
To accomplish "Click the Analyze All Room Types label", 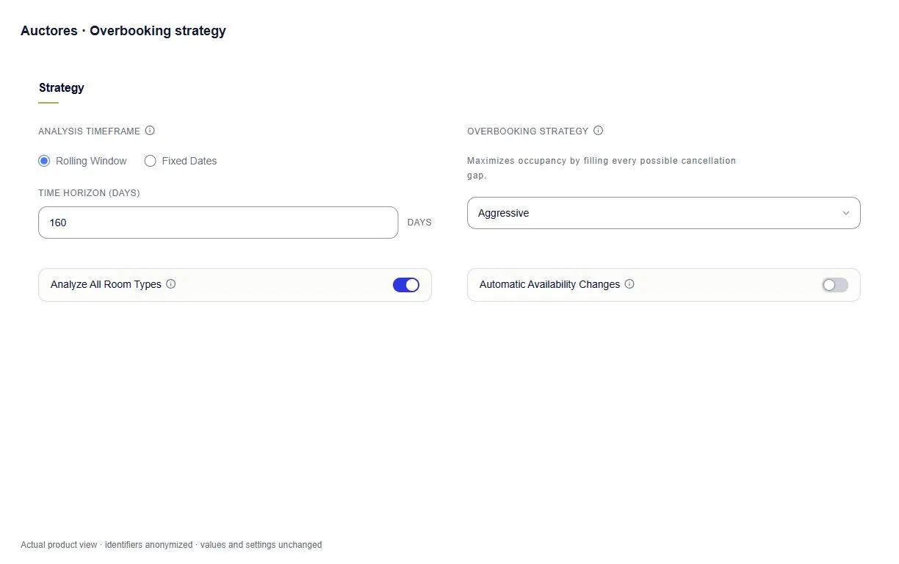I will tap(106, 284).
